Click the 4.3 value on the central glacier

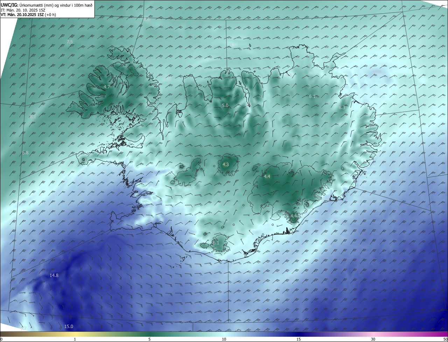click(226, 164)
